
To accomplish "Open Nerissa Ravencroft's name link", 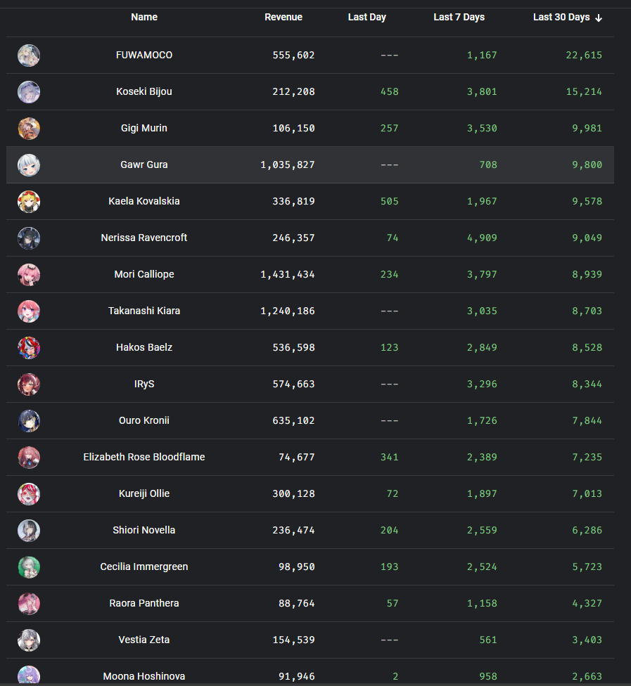I will (144, 238).
